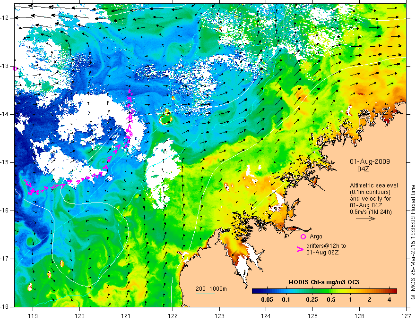Click the colorbar value '0.05'
The image size is (416, 321).
[x=267, y=300]
